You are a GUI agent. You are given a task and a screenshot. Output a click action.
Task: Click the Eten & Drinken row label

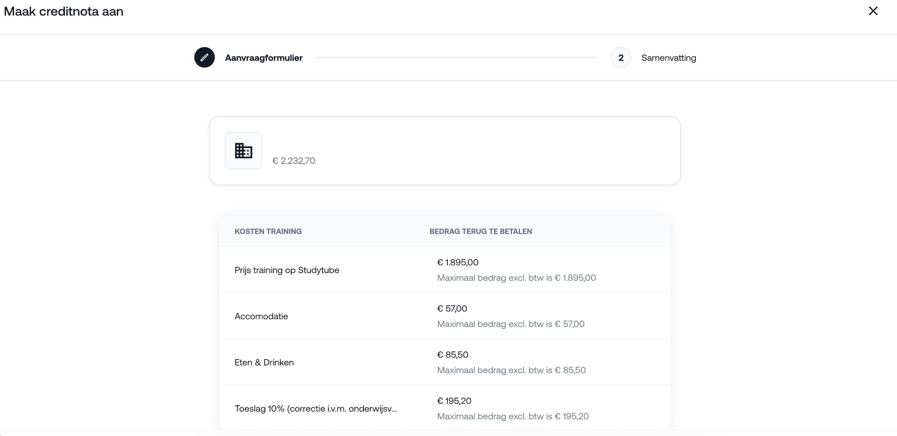click(x=264, y=362)
